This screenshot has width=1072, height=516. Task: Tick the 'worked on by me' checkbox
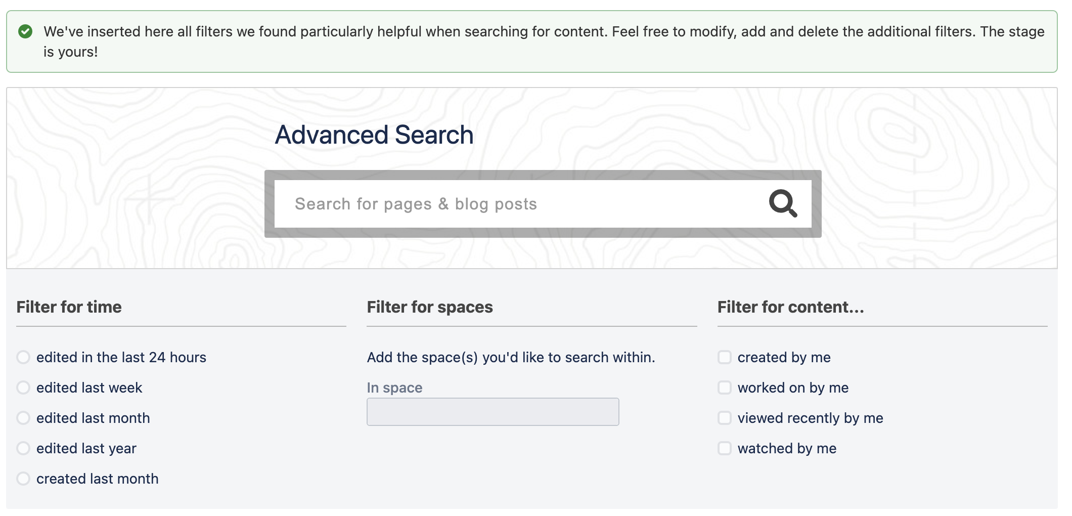click(x=725, y=388)
